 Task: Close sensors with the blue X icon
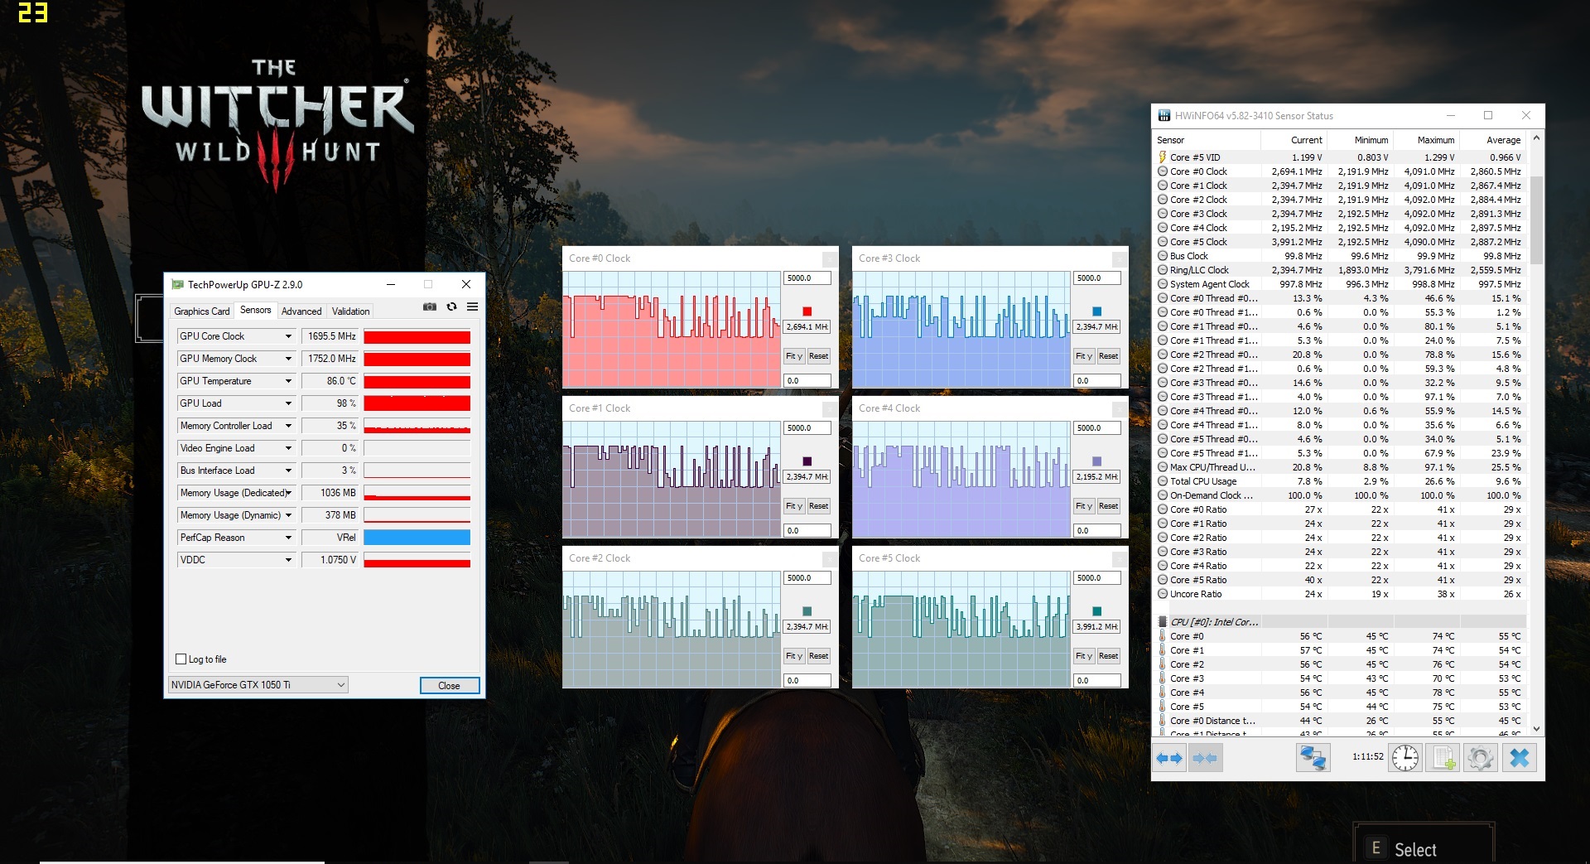pos(1519,758)
